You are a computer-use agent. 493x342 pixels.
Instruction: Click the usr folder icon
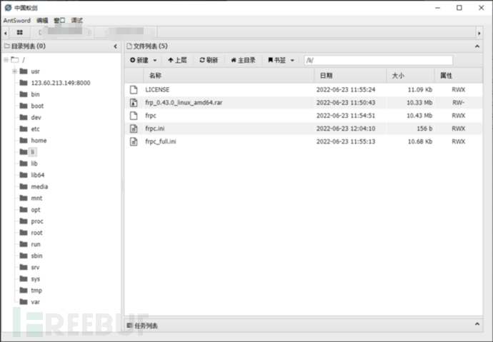tap(24, 71)
